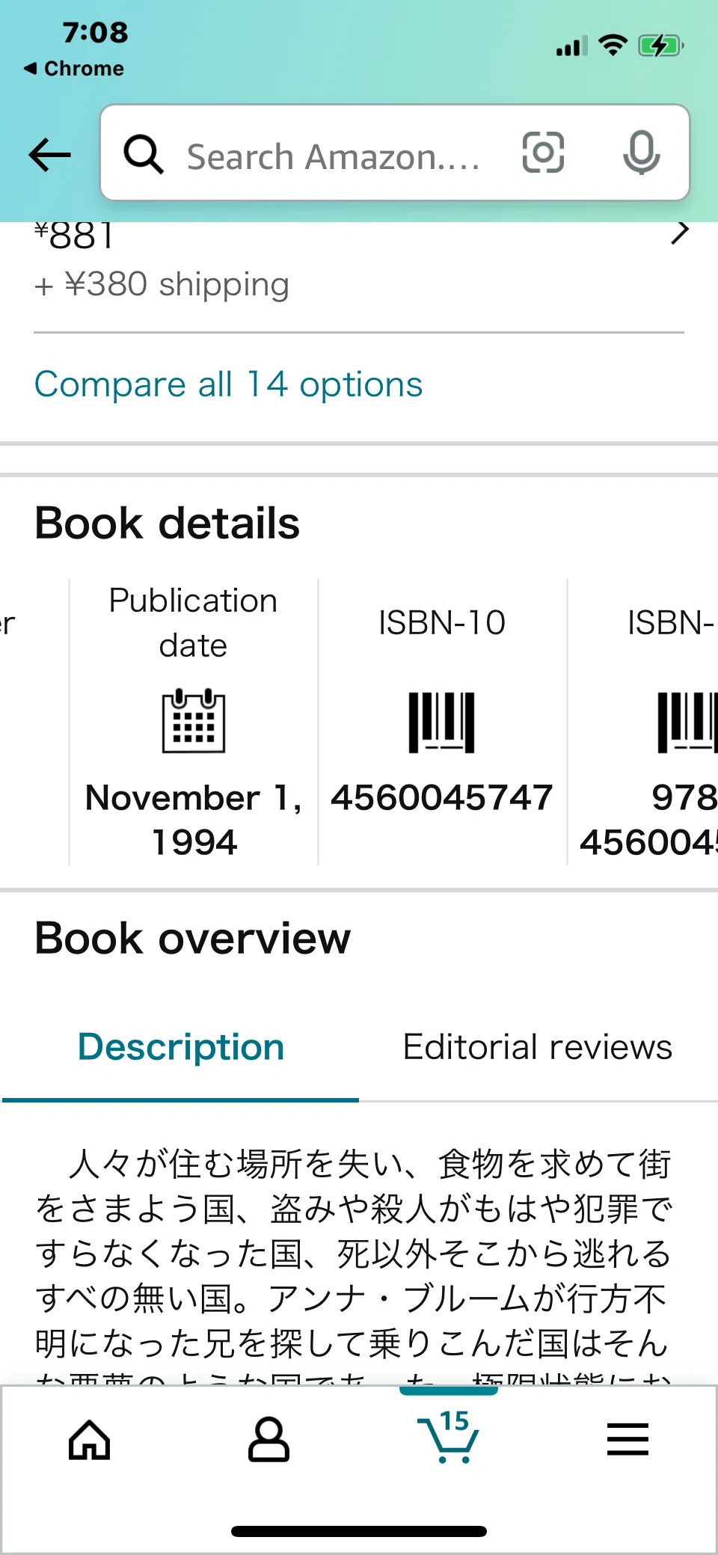The image size is (718, 1555).
Task: Tap the back arrow icon
Action: click(x=49, y=155)
